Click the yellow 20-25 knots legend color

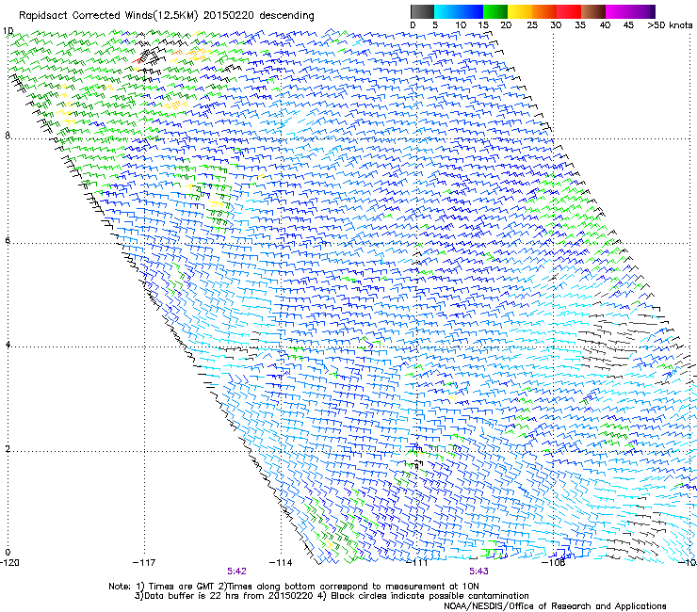520,11
